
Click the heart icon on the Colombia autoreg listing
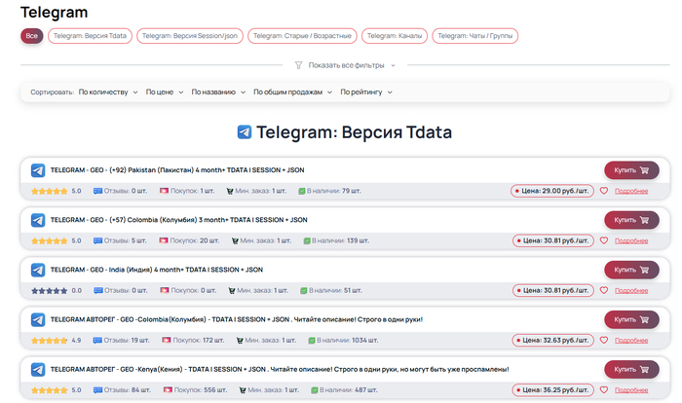604,340
